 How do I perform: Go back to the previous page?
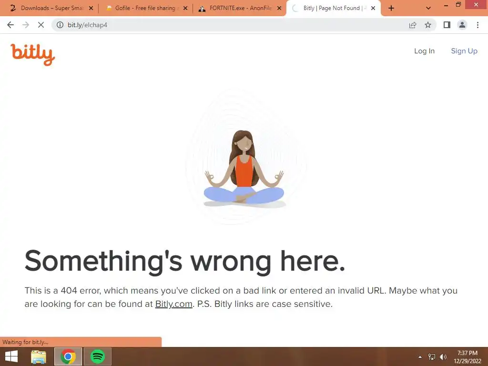pyautogui.click(x=10, y=25)
